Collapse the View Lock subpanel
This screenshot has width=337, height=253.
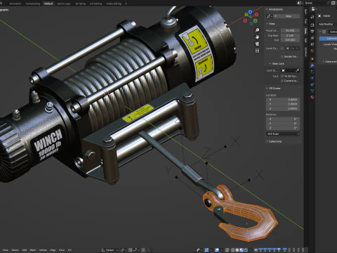point(277,63)
